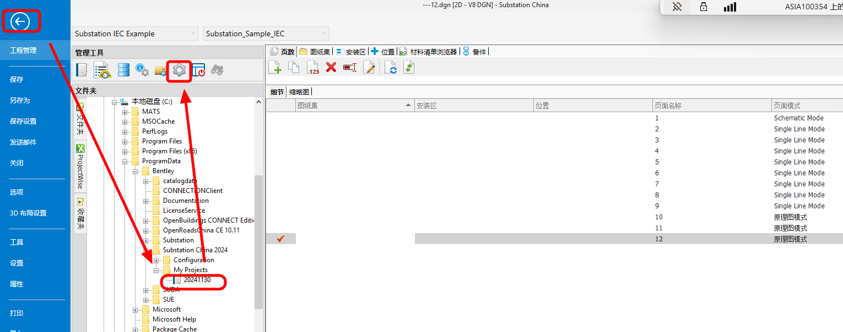This screenshot has height=332, width=843.
Task: Expand the MATS folder node
Action: [125, 112]
